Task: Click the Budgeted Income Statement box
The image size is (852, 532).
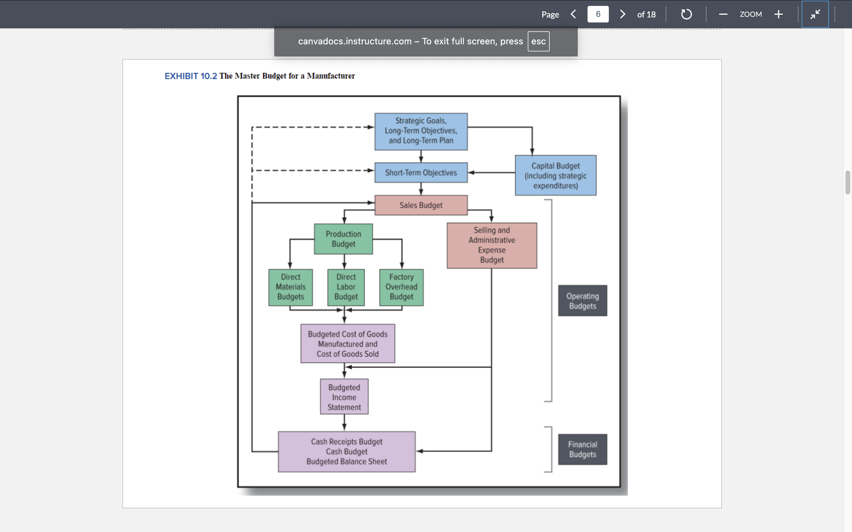Action: click(x=344, y=397)
